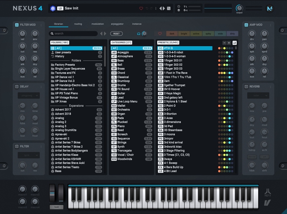
Task: Switch to the modulation tab
Action: tap(97, 24)
